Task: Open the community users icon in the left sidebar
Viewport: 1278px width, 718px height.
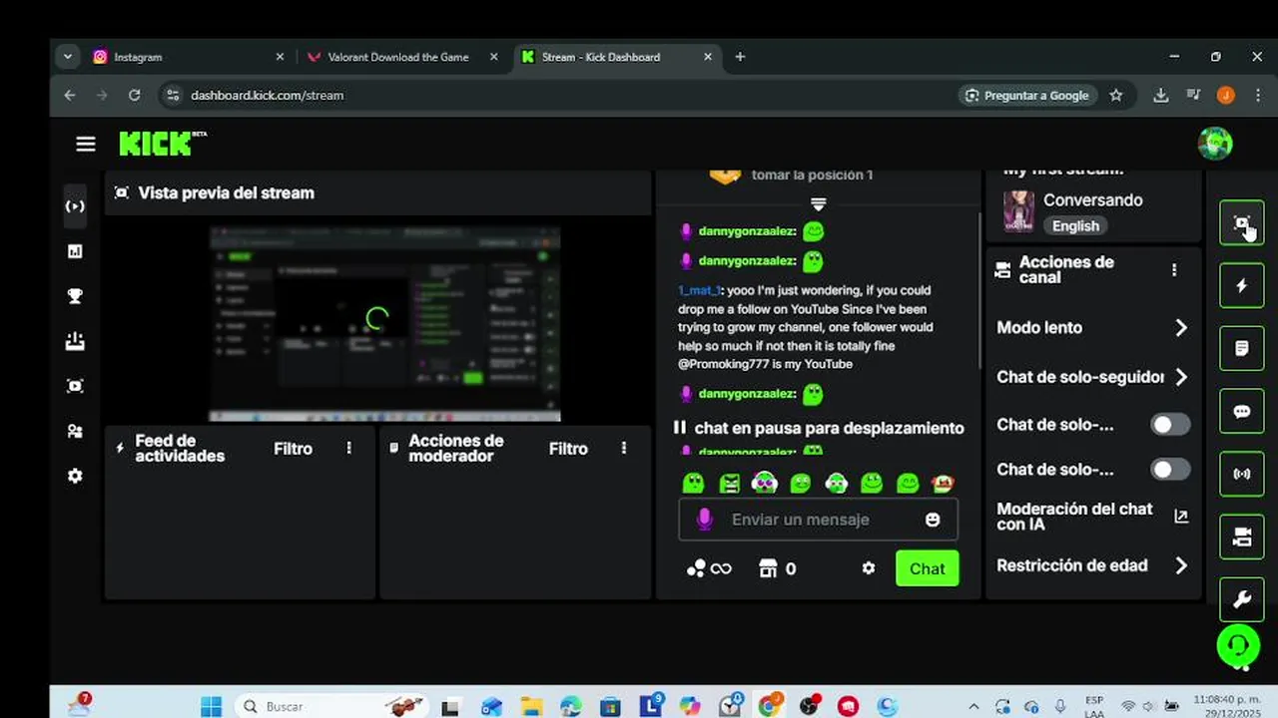Action: tap(75, 431)
